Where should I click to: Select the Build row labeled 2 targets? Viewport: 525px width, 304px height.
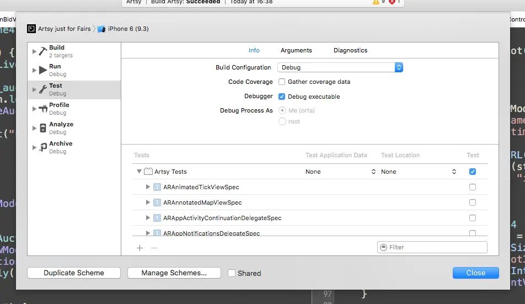click(74, 51)
